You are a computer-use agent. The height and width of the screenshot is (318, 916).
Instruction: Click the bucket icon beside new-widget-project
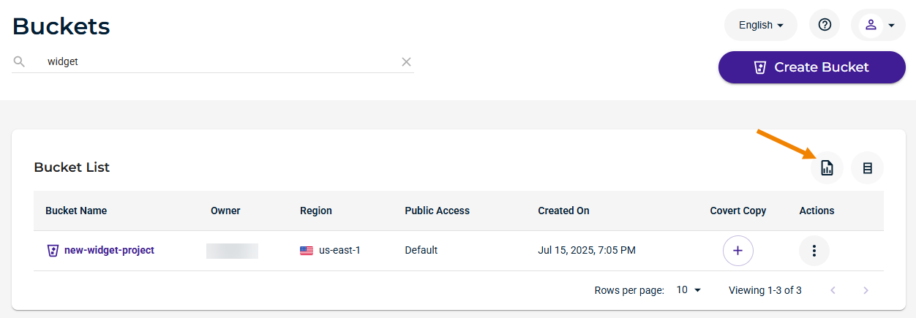coord(53,250)
